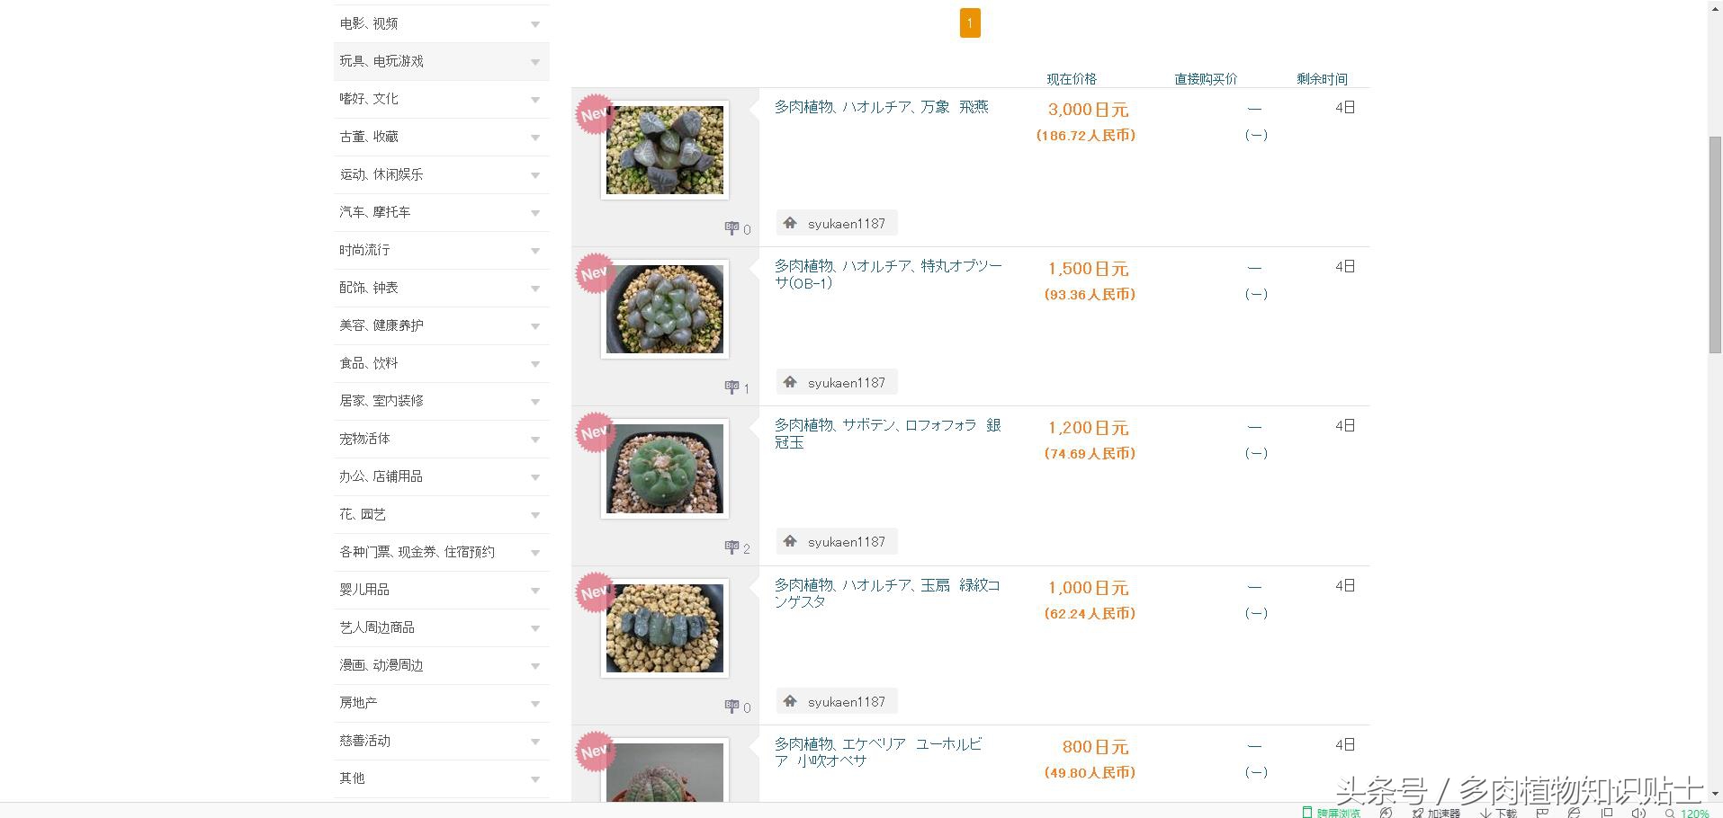This screenshot has width=1723, height=818.
Task: Click seller home icon for 玉扇 listing
Action: (790, 701)
